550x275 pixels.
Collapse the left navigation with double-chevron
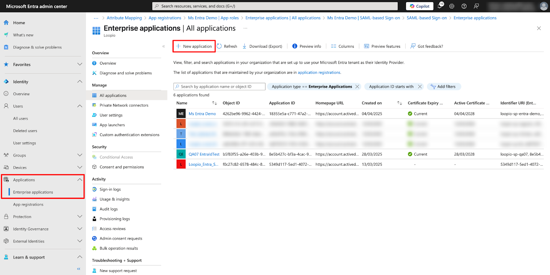79,269
